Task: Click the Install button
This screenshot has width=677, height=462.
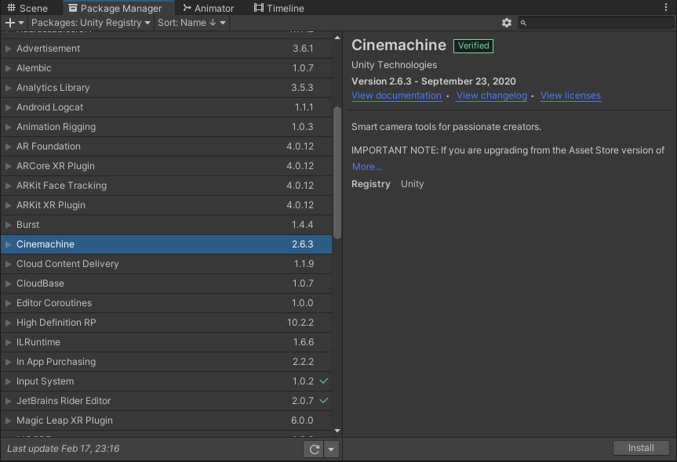Action: 641,448
